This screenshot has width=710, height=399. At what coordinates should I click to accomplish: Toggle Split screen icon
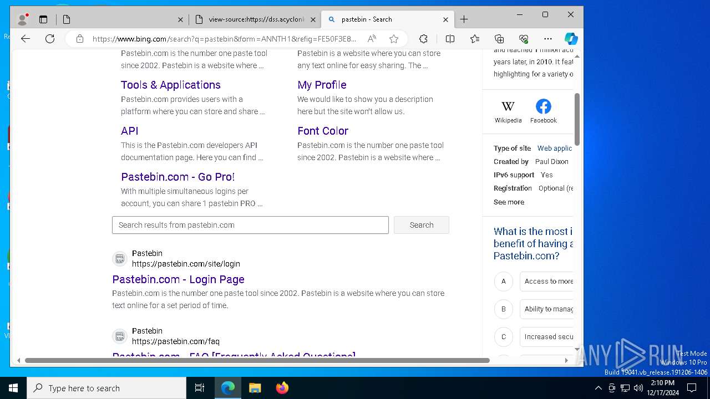(450, 39)
